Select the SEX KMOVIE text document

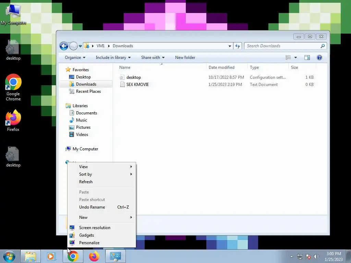tap(216, 85)
